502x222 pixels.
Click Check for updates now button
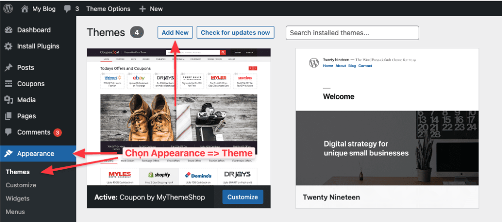click(235, 32)
